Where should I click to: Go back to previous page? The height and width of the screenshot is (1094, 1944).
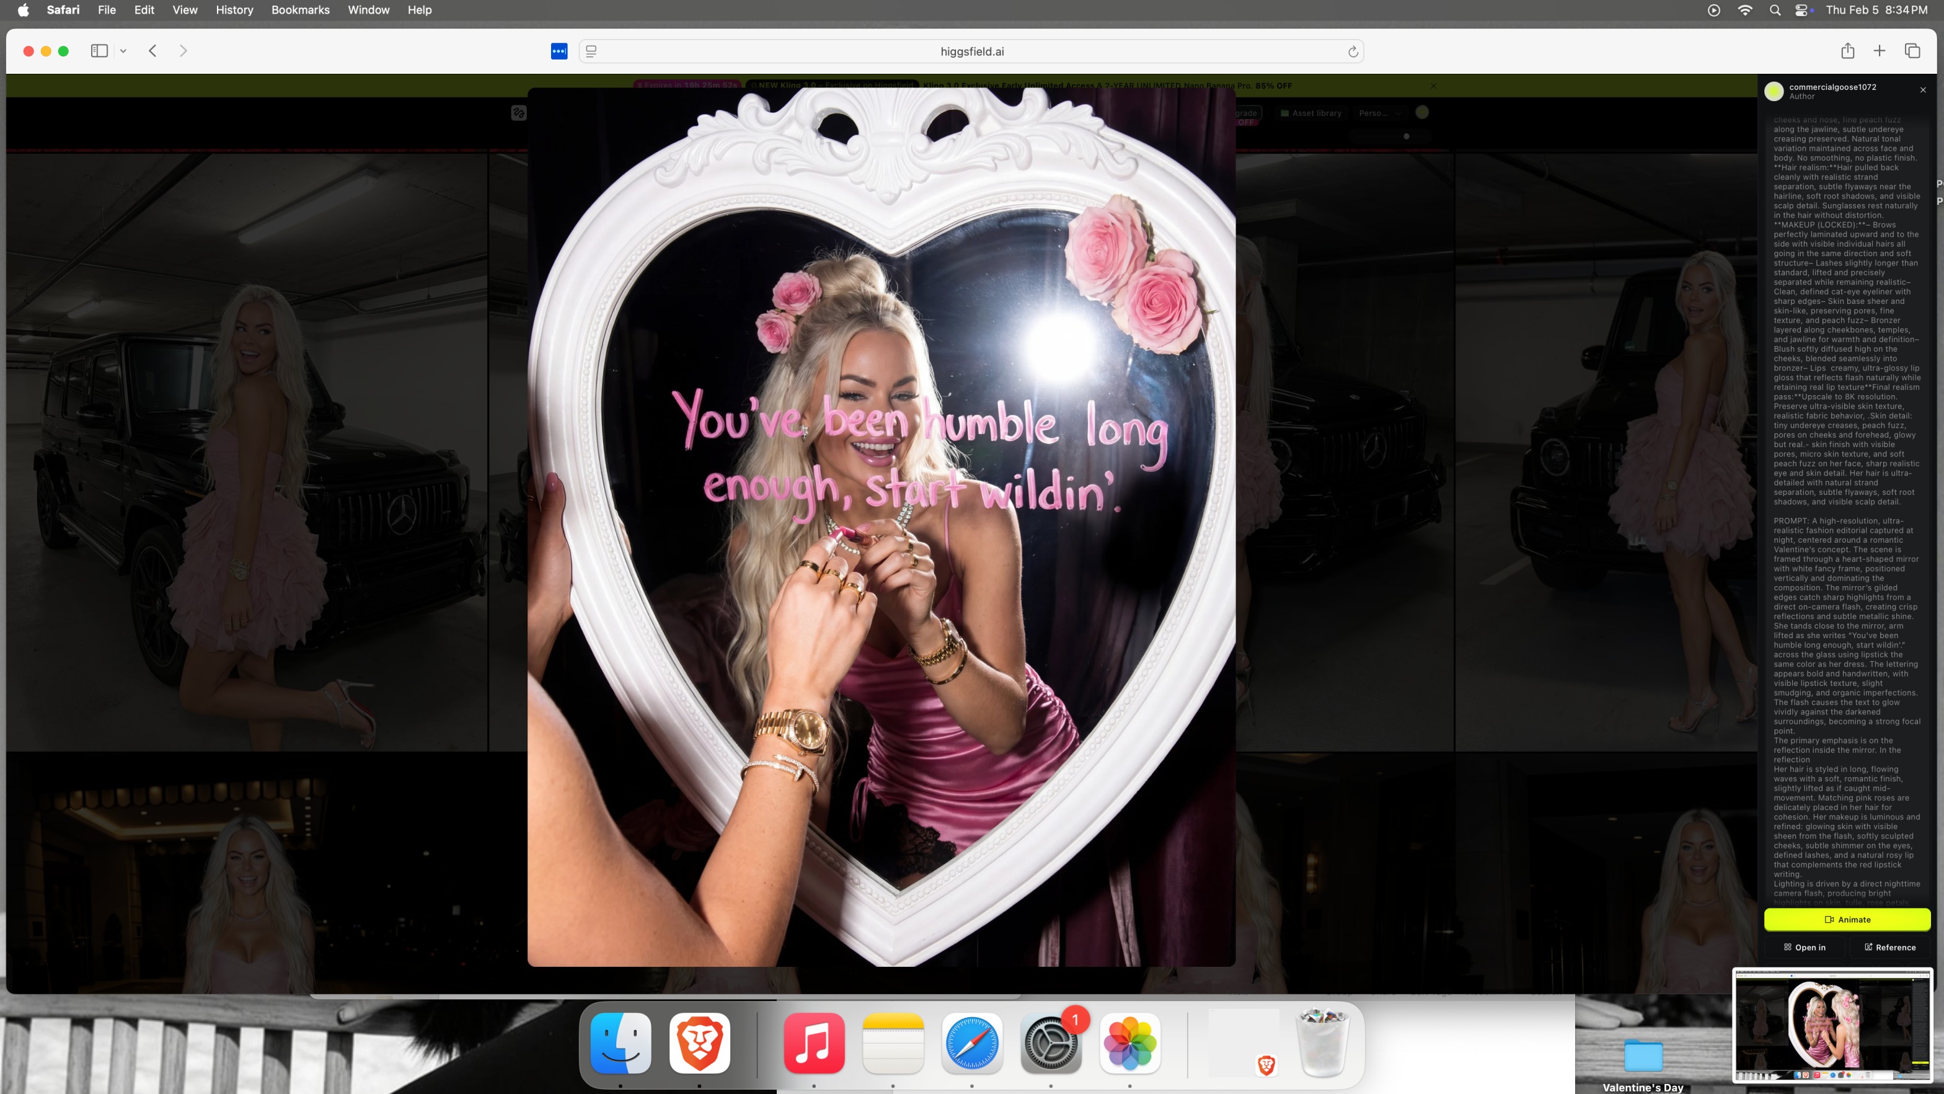coord(152,51)
